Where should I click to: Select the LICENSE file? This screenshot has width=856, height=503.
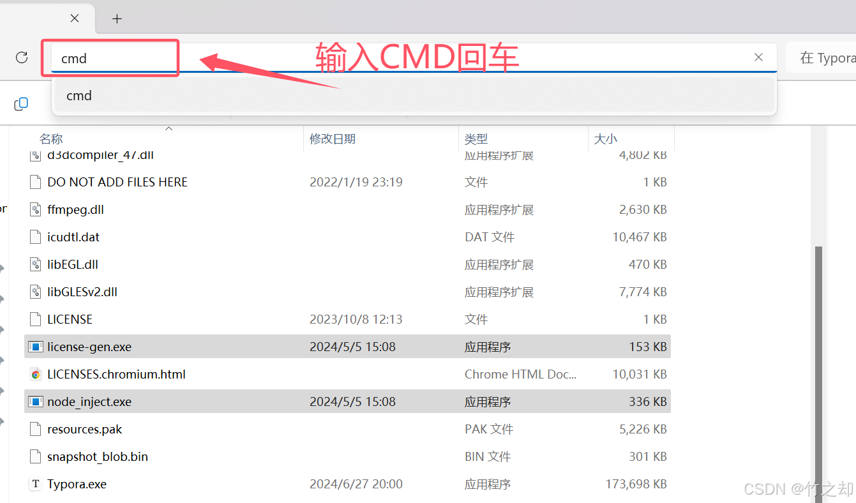(347, 319)
